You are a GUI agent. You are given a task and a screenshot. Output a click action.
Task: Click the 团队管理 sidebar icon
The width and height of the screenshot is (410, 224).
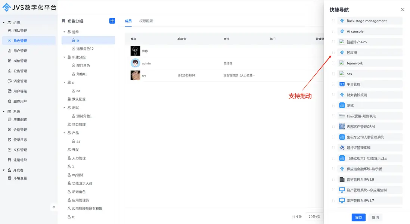click(x=10, y=31)
